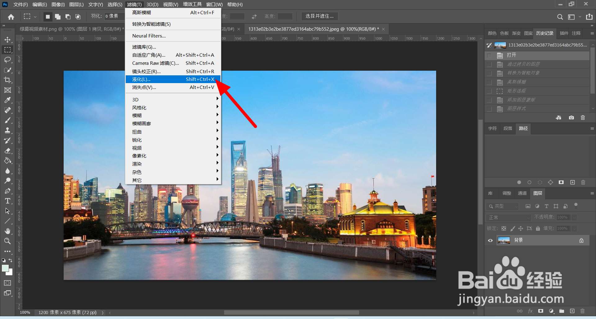Viewport: 596px width, 319px height.
Task: Select the Frame tool
Action: pyautogui.click(x=7, y=90)
